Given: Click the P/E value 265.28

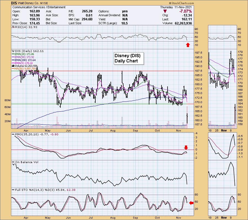Looking at the screenshot, I should [87, 11].
